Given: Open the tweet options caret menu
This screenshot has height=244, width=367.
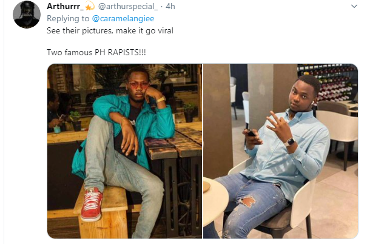Looking at the screenshot, I should 354,7.
